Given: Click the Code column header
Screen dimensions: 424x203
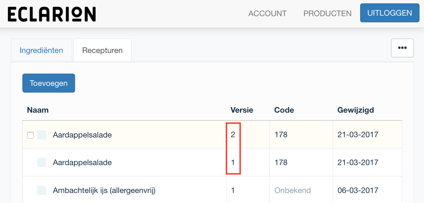Looking at the screenshot, I should pyautogui.click(x=284, y=110).
